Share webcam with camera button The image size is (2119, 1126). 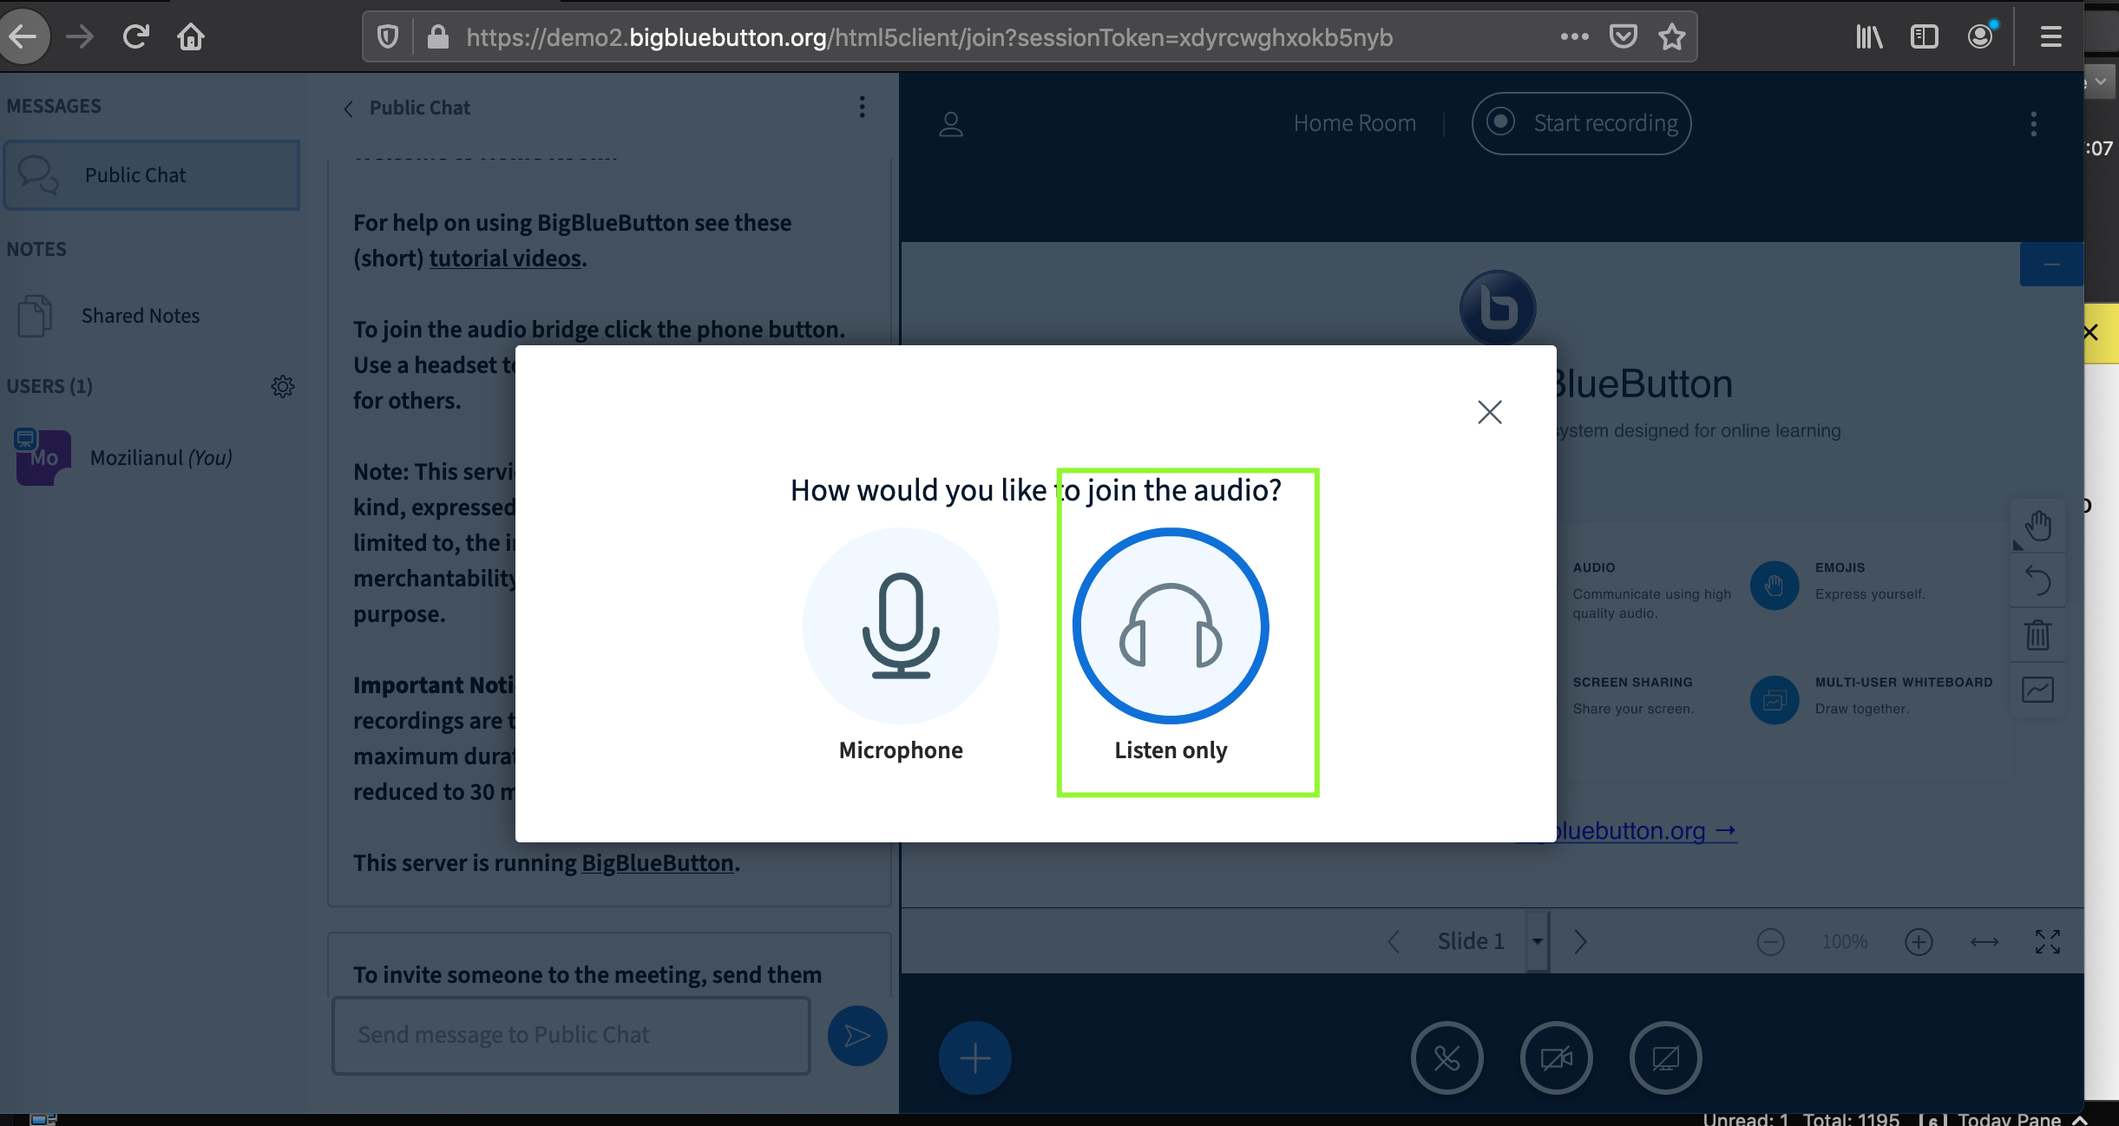[x=1556, y=1057]
